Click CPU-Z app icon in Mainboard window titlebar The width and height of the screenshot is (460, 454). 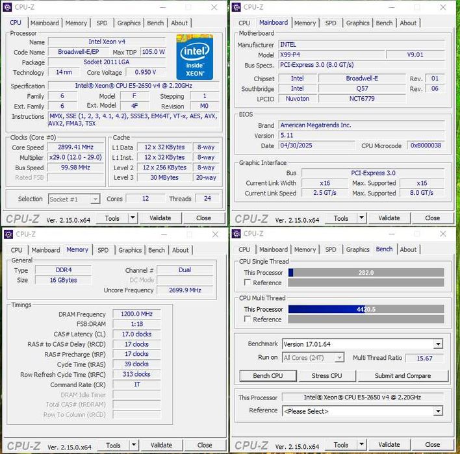(x=236, y=7)
